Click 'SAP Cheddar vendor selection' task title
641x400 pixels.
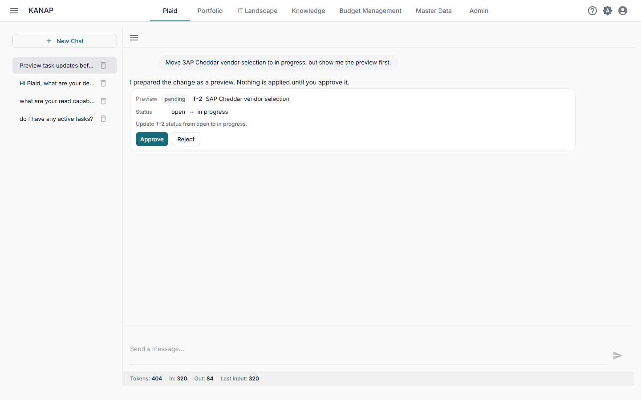point(247,99)
